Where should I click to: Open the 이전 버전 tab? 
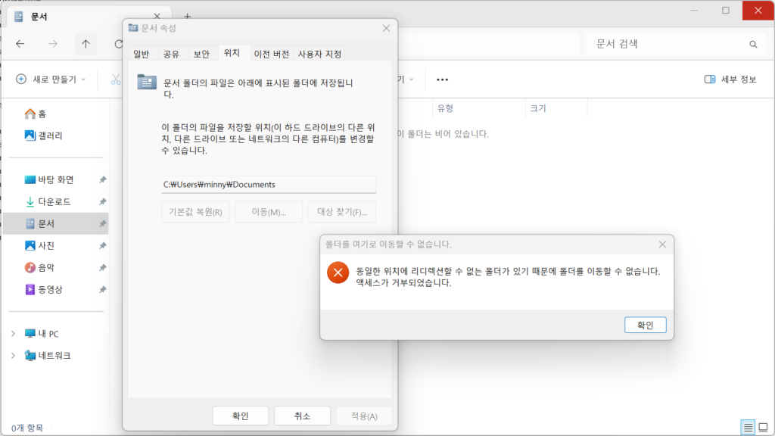tap(272, 54)
